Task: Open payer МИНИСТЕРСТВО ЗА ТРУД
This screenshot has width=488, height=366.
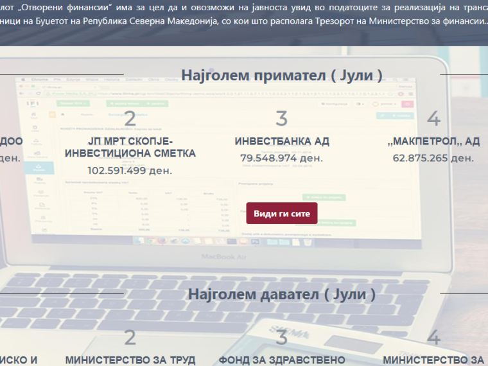Action: tap(130, 360)
